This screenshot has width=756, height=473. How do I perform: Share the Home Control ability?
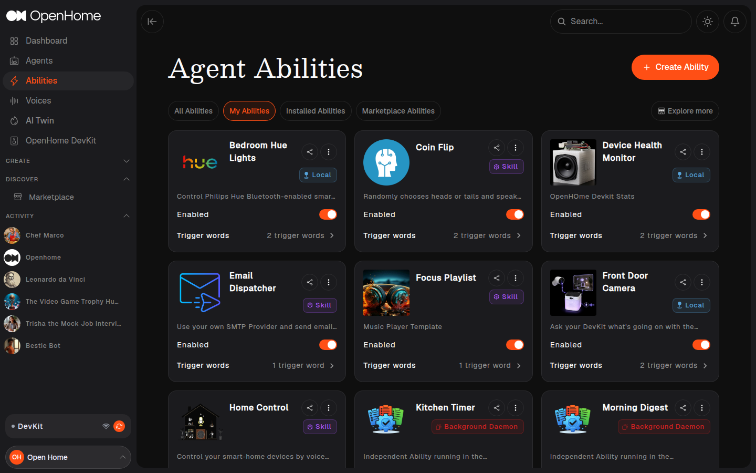(310, 408)
